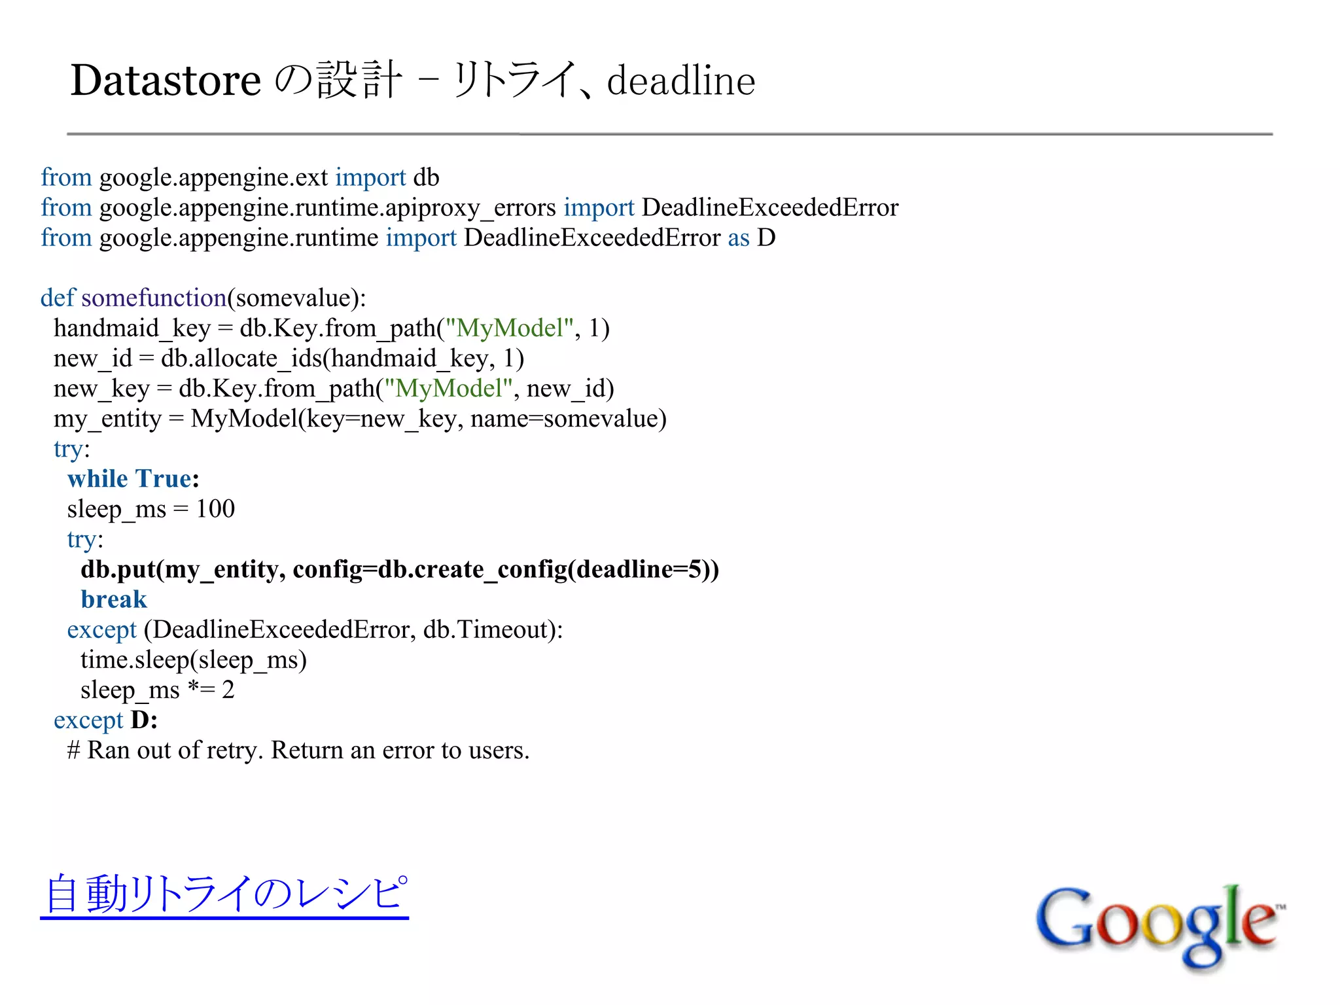Click the apiproxy_errors import line
This screenshot has height=1005, width=1340.
click(x=469, y=208)
